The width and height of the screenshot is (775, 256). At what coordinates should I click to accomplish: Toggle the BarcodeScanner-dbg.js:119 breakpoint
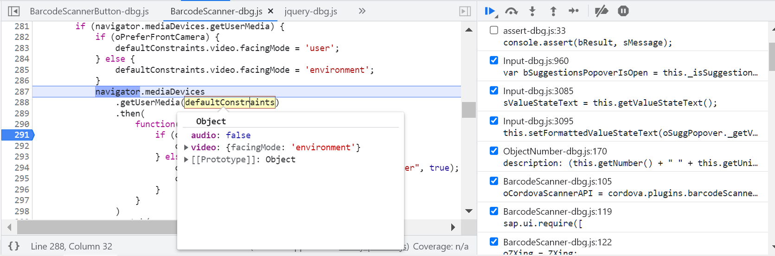(494, 211)
